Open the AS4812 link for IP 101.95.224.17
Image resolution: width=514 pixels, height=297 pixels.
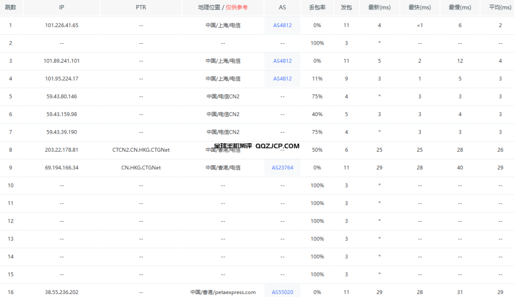pos(282,78)
